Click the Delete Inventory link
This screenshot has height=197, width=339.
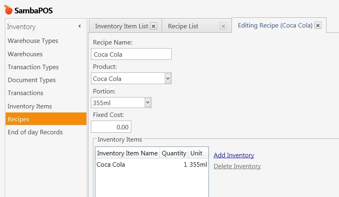tap(237, 166)
